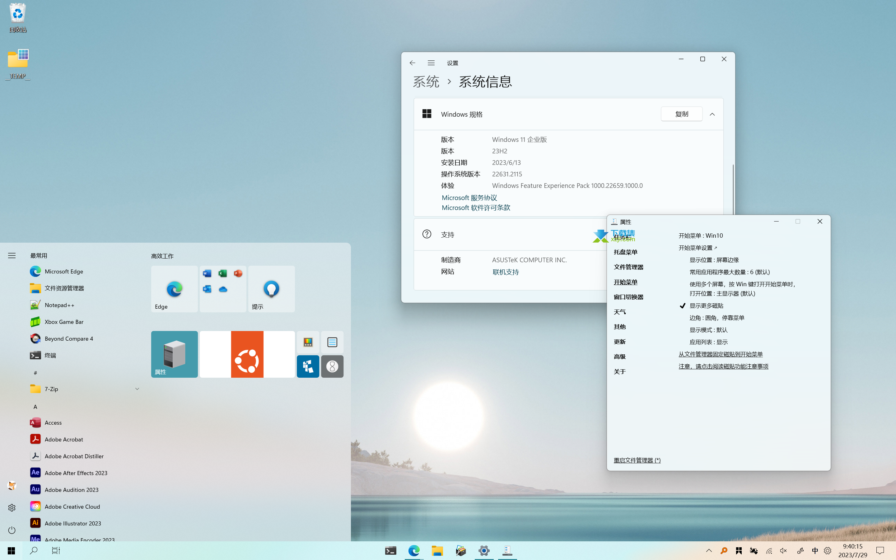Select 显示模式：默认 (Display mode: Default) setting
The height and width of the screenshot is (560, 896).
pos(708,330)
